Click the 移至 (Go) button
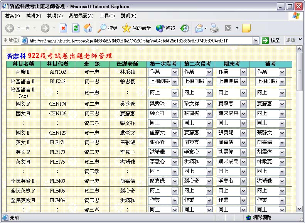This screenshot has width=305, height=223. click(271, 41)
